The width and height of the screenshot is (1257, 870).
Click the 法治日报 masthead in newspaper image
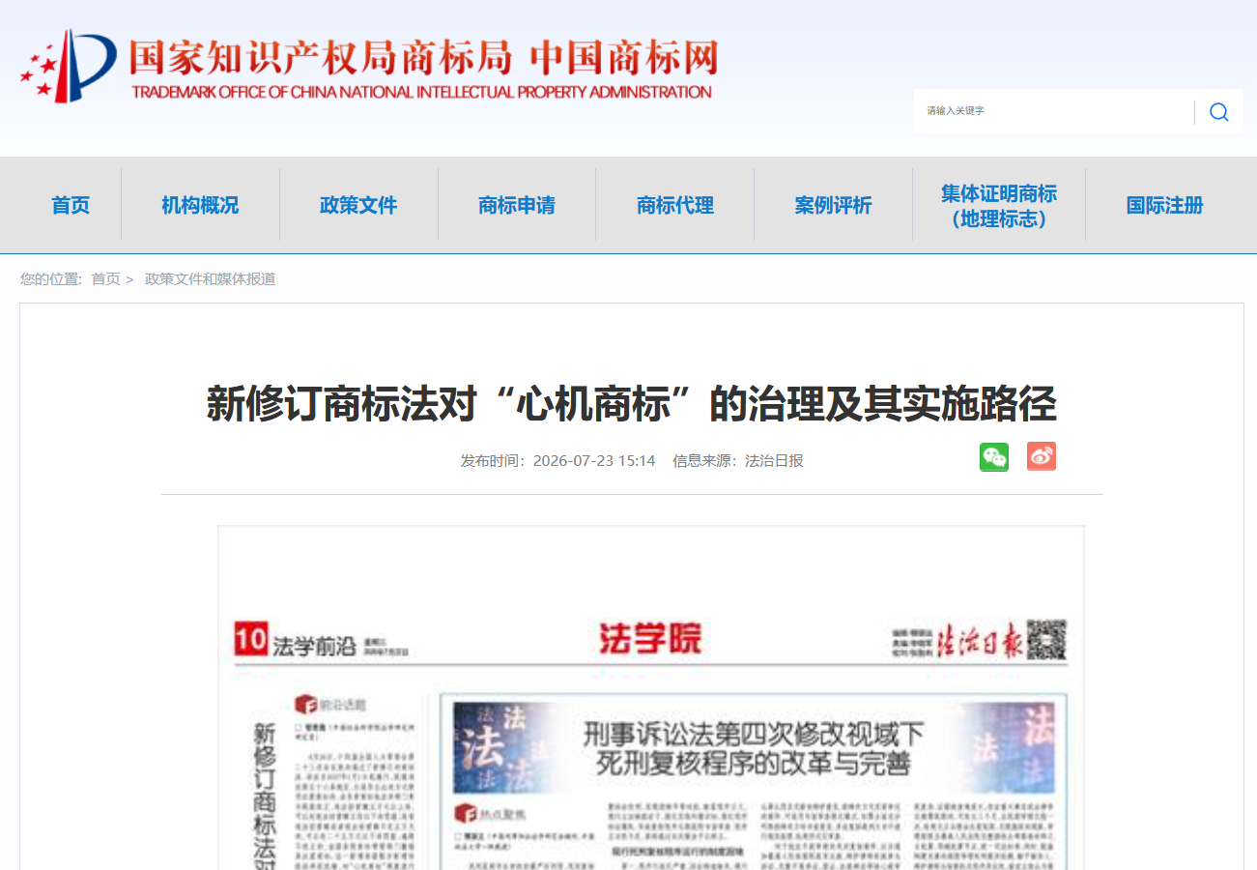point(982,641)
